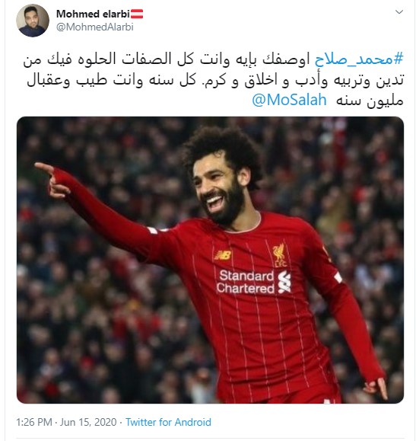Open the attached footballer photo
The width and height of the screenshot is (416, 441).
point(210,260)
